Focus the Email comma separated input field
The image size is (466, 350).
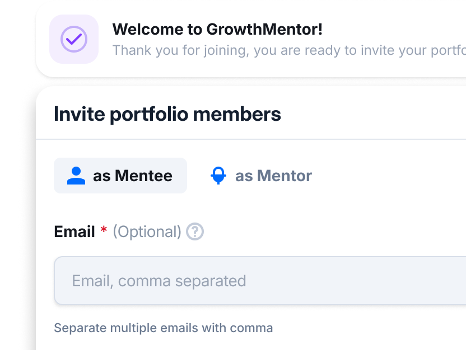point(260,281)
